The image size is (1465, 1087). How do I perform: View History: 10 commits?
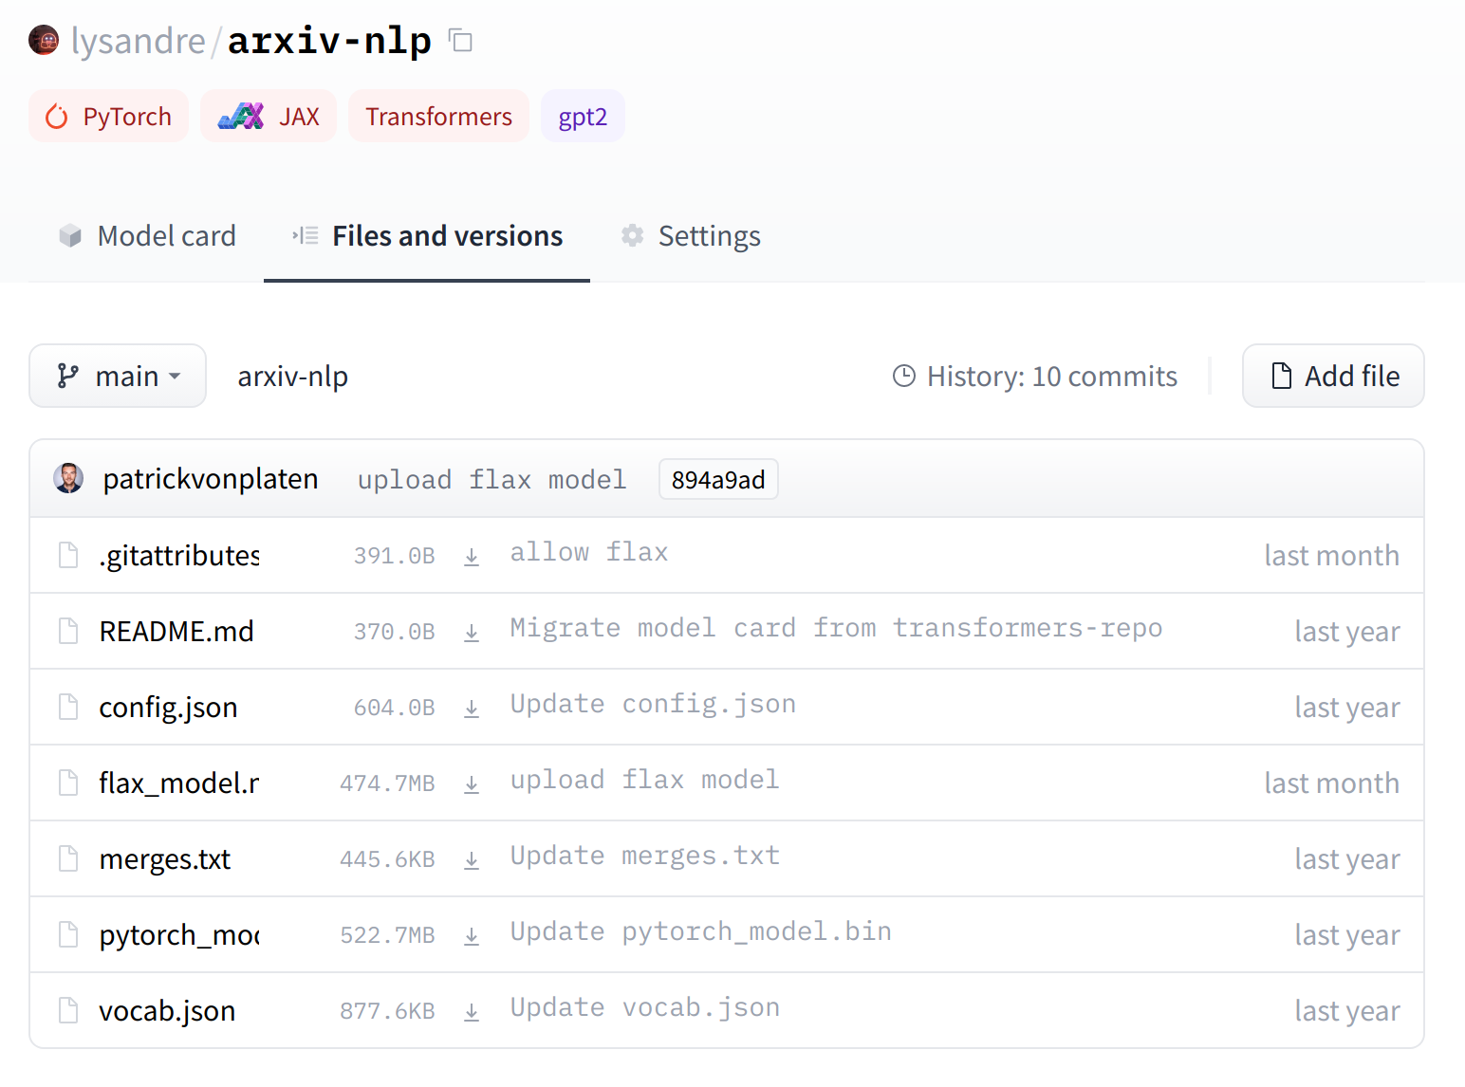(x=1035, y=377)
